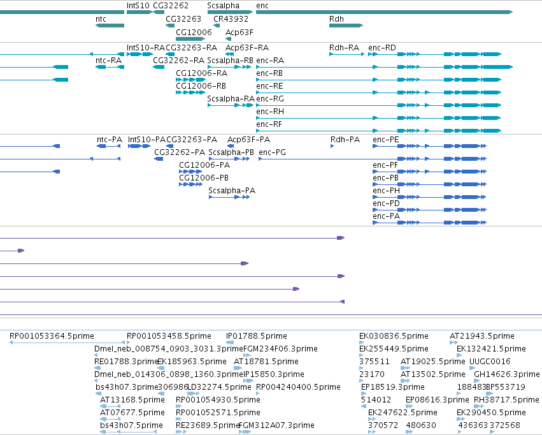
Task: Click the RP001053458.5prime EST label
Action: click(x=169, y=336)
